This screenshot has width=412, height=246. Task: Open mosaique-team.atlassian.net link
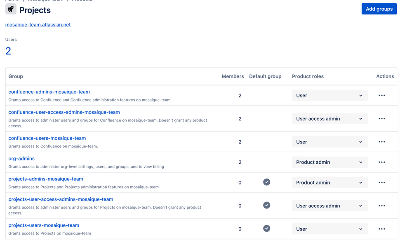coord(38,25)
